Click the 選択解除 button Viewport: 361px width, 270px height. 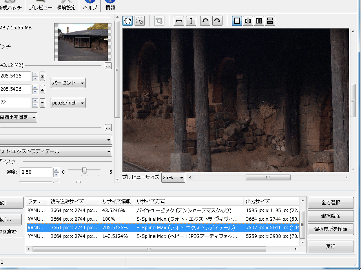331,216
